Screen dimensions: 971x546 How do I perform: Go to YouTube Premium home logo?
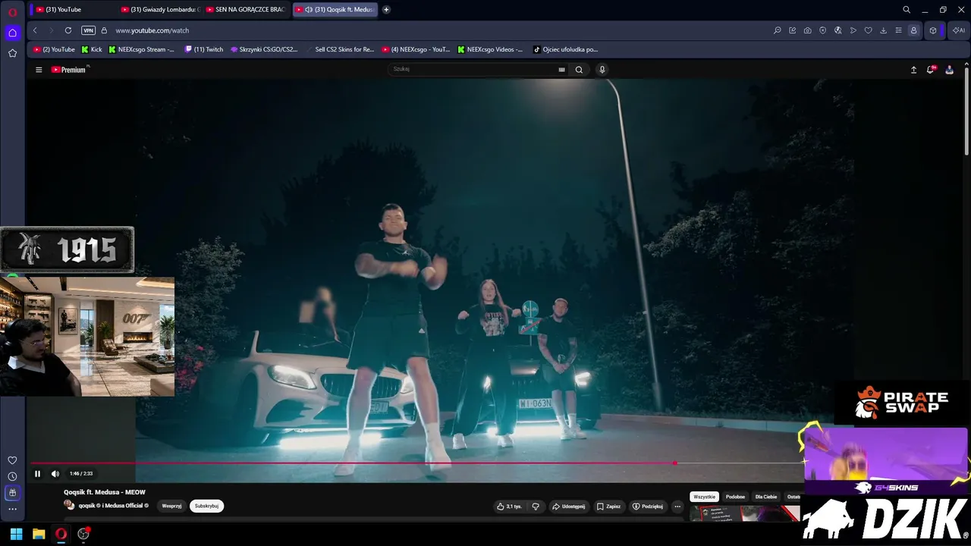point(70,70)
